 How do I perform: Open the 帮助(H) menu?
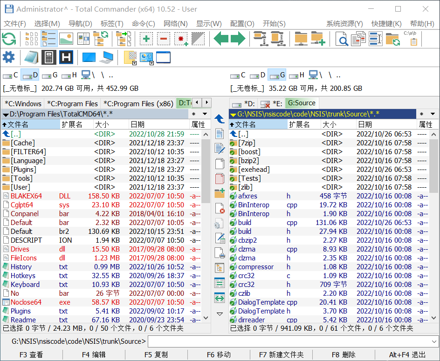[x=422, y=24]
